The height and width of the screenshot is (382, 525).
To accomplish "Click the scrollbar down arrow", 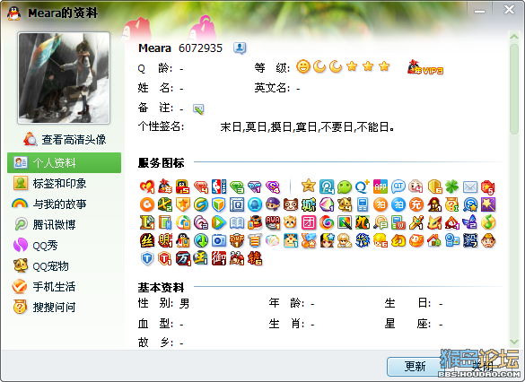I will (x=514, y=342).
